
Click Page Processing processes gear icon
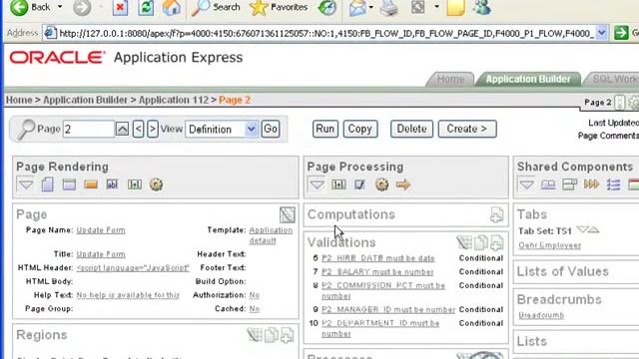tap(381, 184)
